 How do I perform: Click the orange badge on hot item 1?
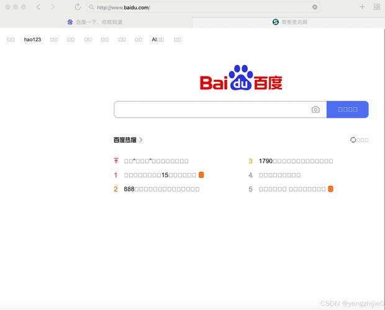tap(201, 175)
